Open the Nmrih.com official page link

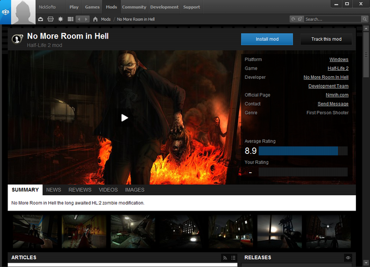[337, 95]
